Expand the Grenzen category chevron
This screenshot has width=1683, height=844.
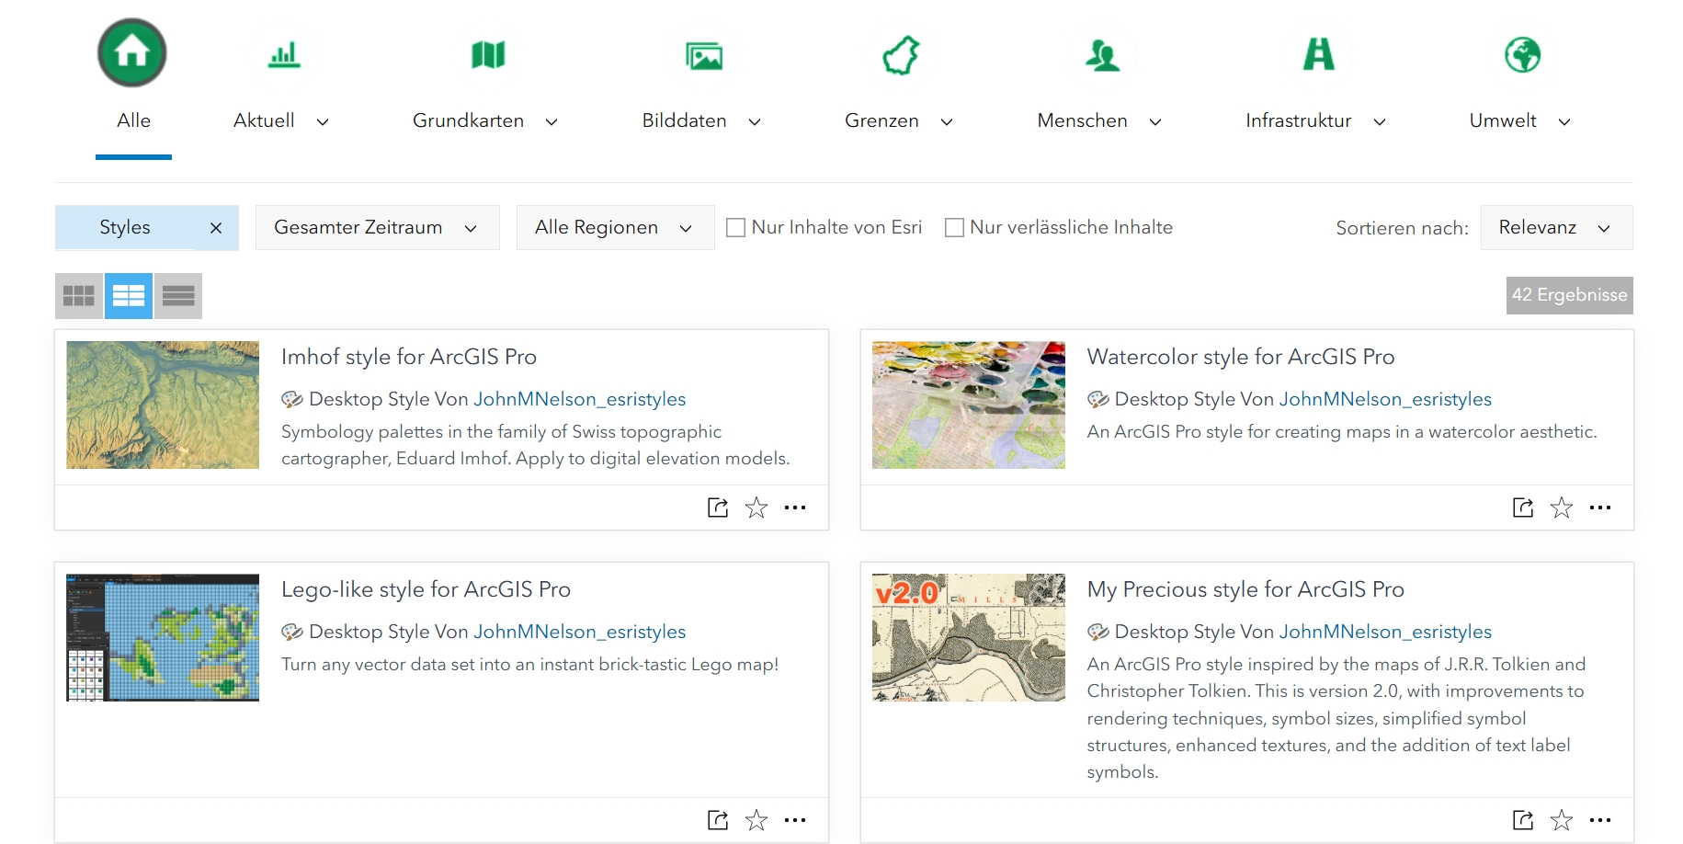(x=947, y=121)
